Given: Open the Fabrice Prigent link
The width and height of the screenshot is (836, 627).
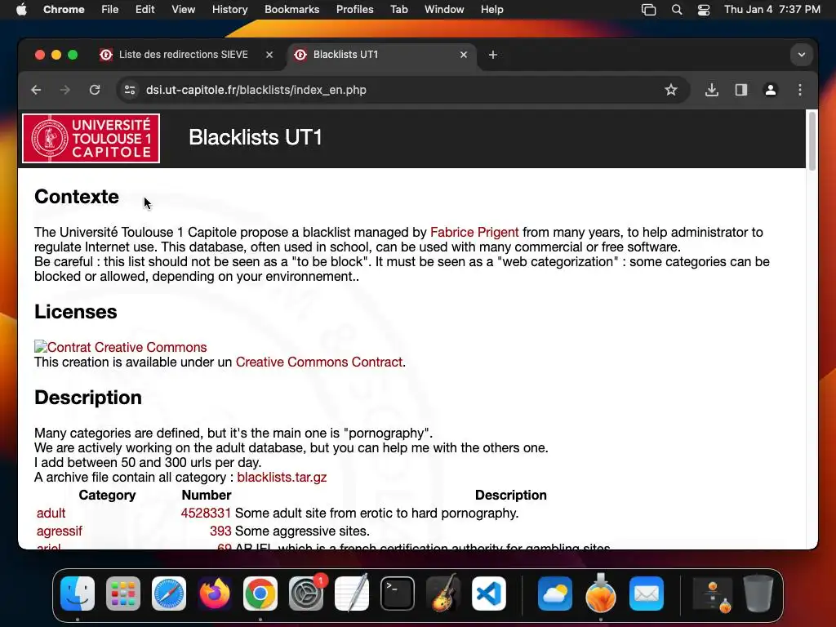Looking at the screenshot, I should 474,233.
